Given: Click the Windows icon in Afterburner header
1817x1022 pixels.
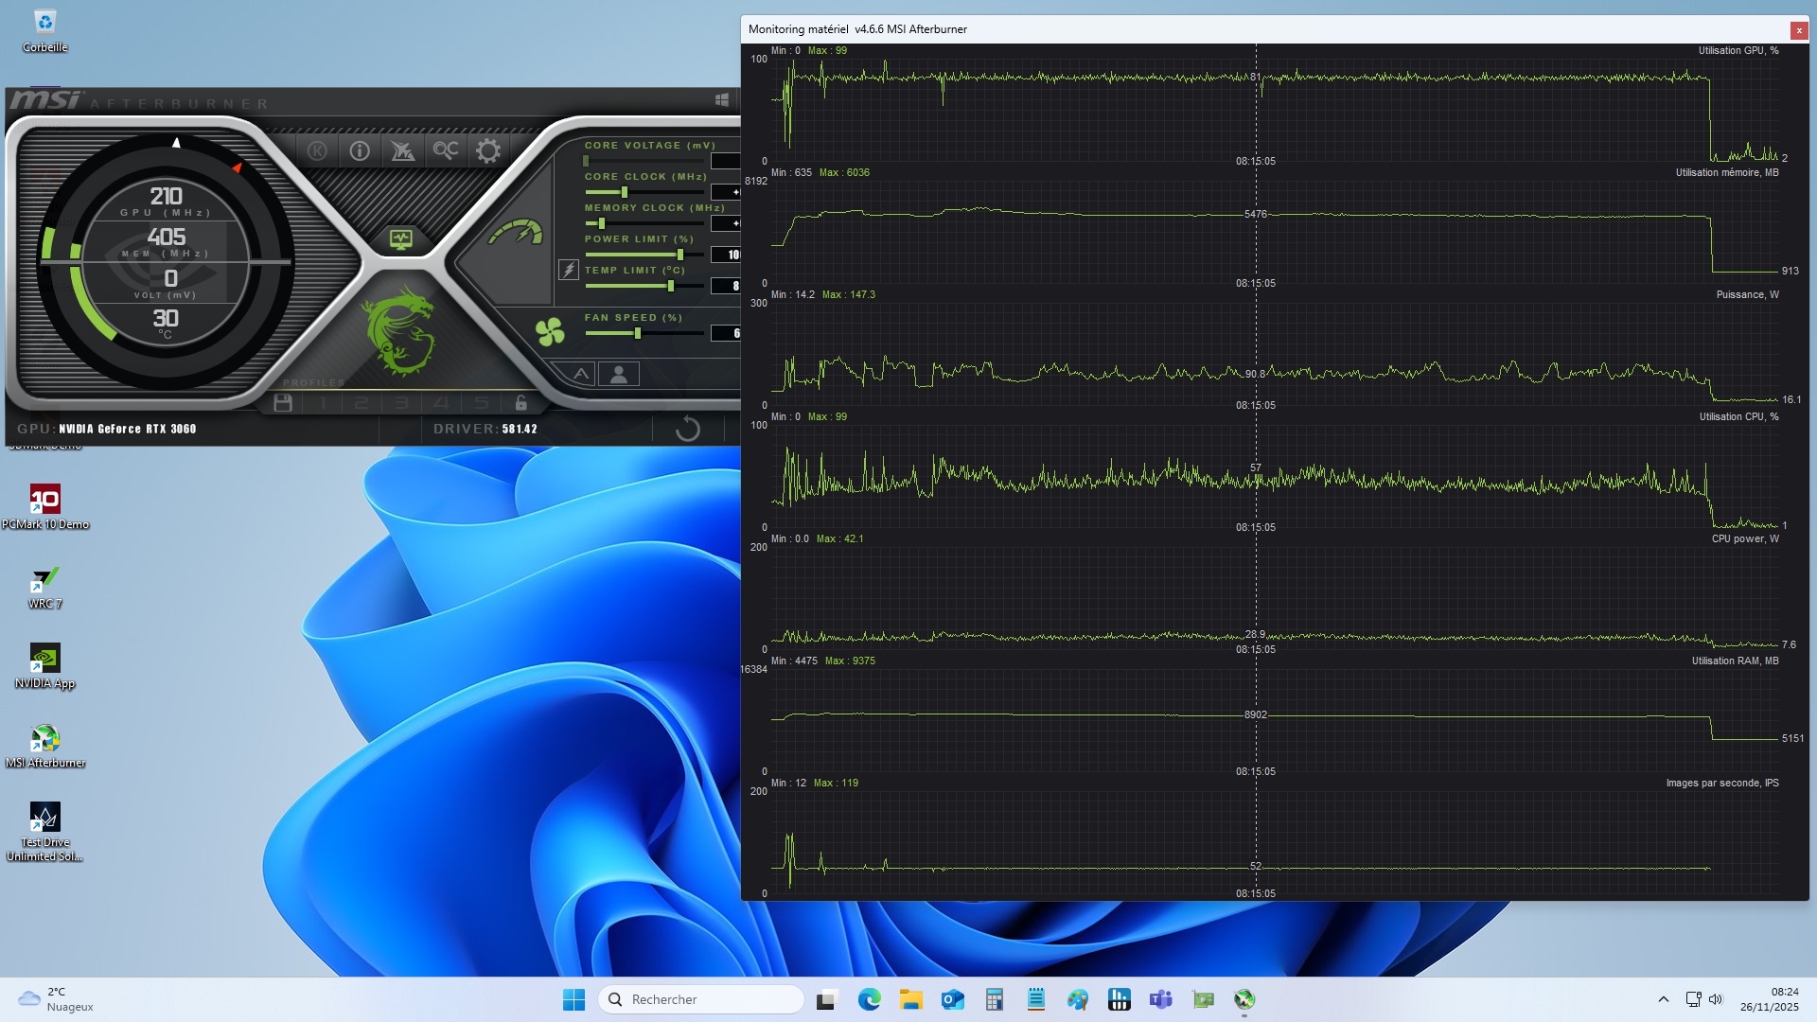Looking at the screenshot, I should pos(721,99).
